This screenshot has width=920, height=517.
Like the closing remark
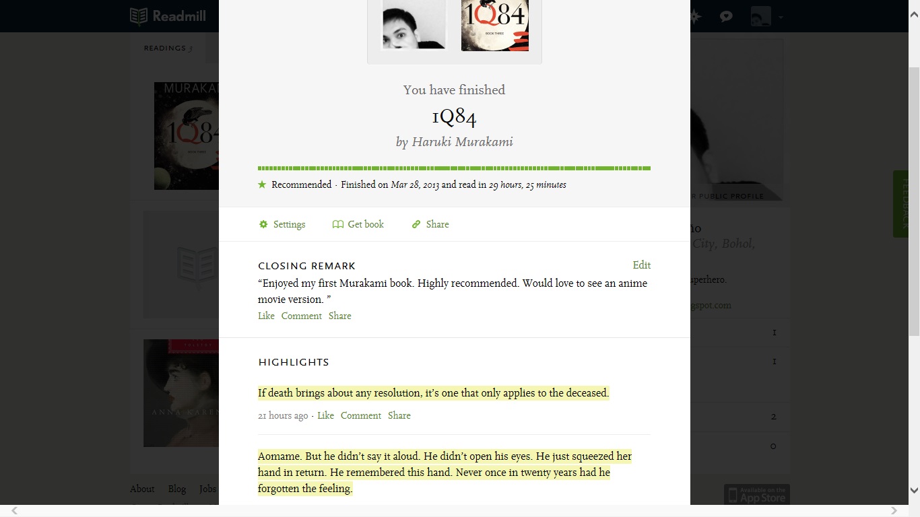[x=266, y=316]
